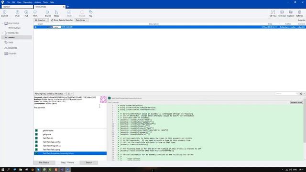
Task: Toggle checkbox for .gitignore file
Action: tap(36, 134)
